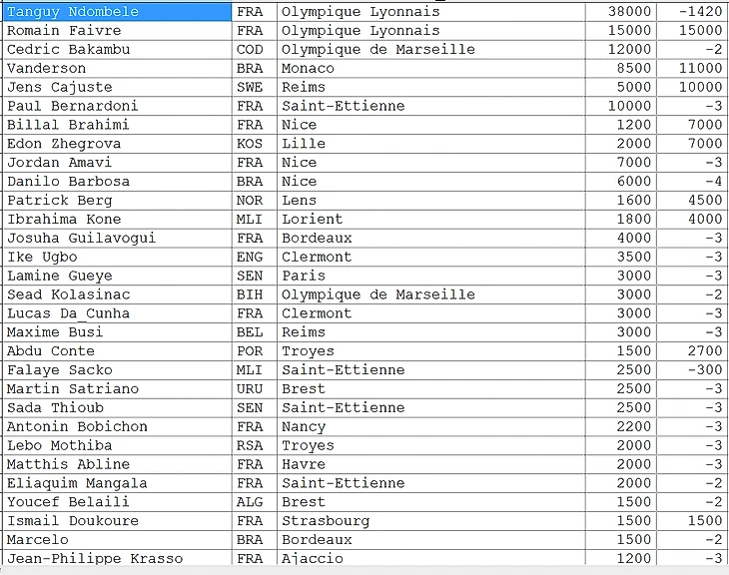Image resolution: width=729 pixels, height=575 pixels.
Task: Click the Jens Cajuste name cell
Action: point(117,87)
